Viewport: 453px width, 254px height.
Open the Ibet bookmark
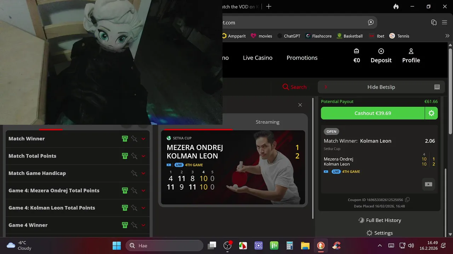[x=377, y=36]
